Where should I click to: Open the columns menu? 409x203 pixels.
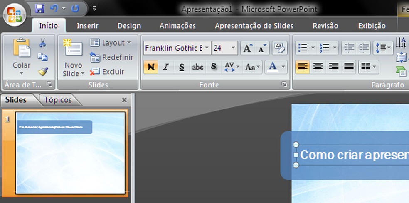point(369,67)
